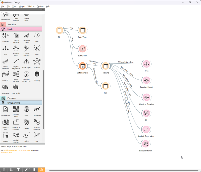Image resolution: width=201 pixels, height=172 pixels.
Task: Toggle the workflow grid alignment button
Action: click(11, 170)
